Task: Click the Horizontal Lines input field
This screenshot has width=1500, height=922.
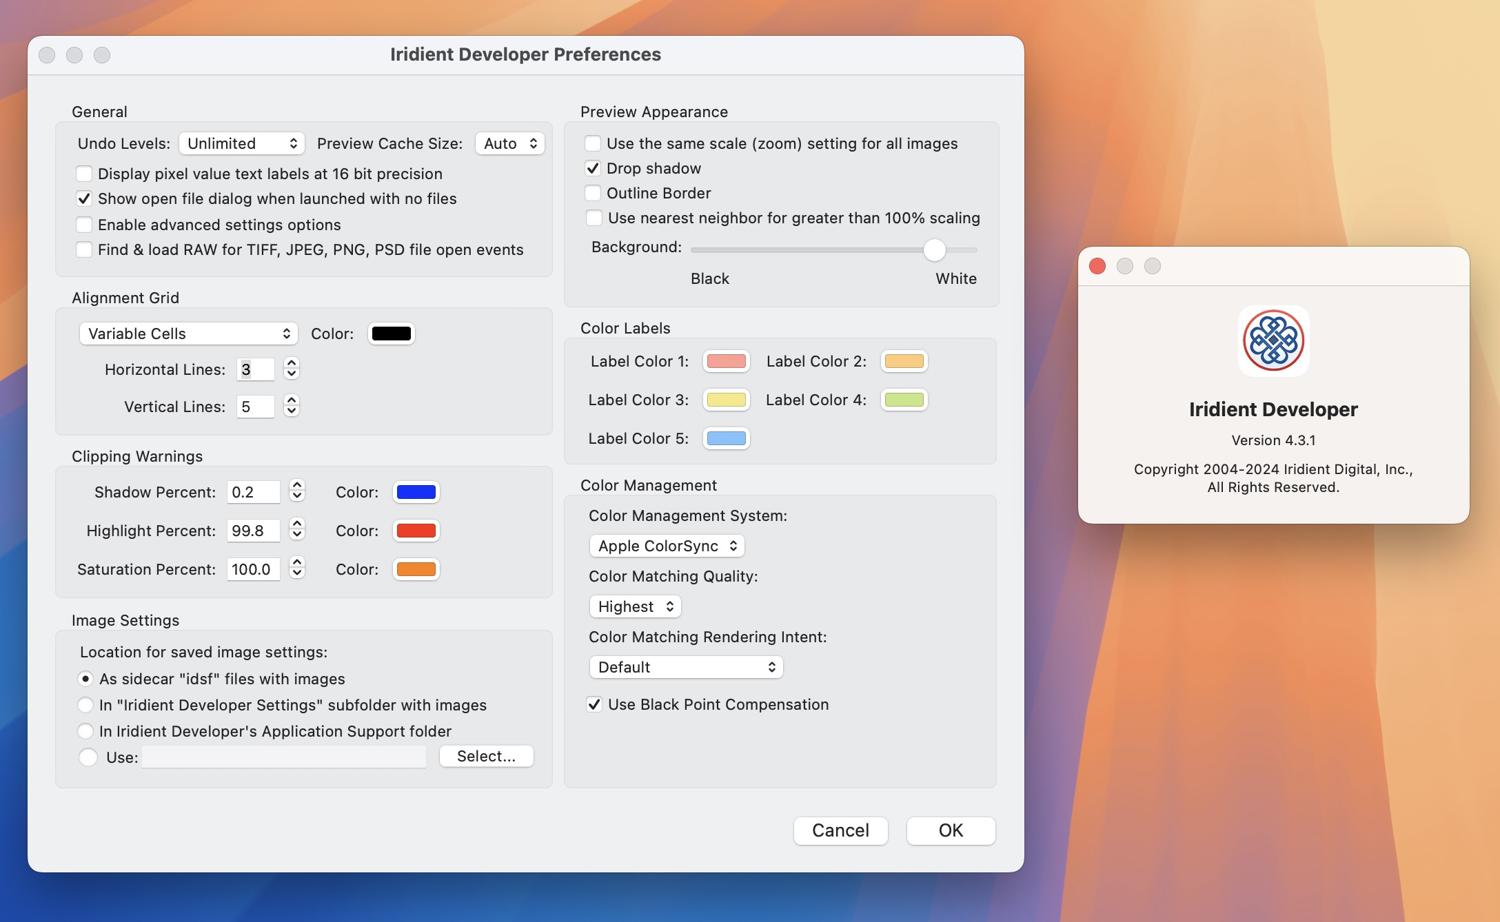Action: click(x=256, y=369)
